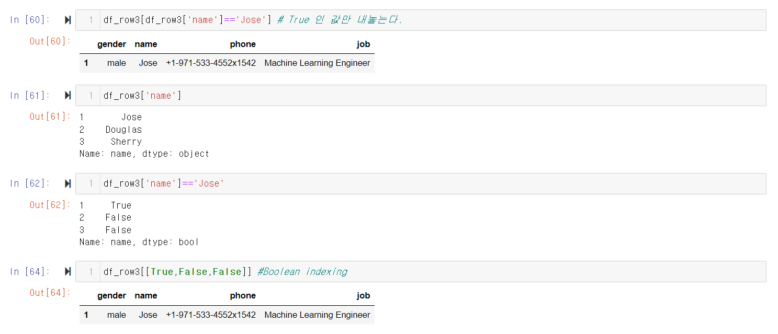Click line number gutter of cell In [61]
The width and height of the screenshot is (778, 334).
coord(88,95)
